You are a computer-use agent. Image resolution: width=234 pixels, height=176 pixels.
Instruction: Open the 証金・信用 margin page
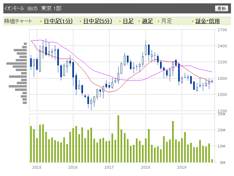[x=208, y=21]
